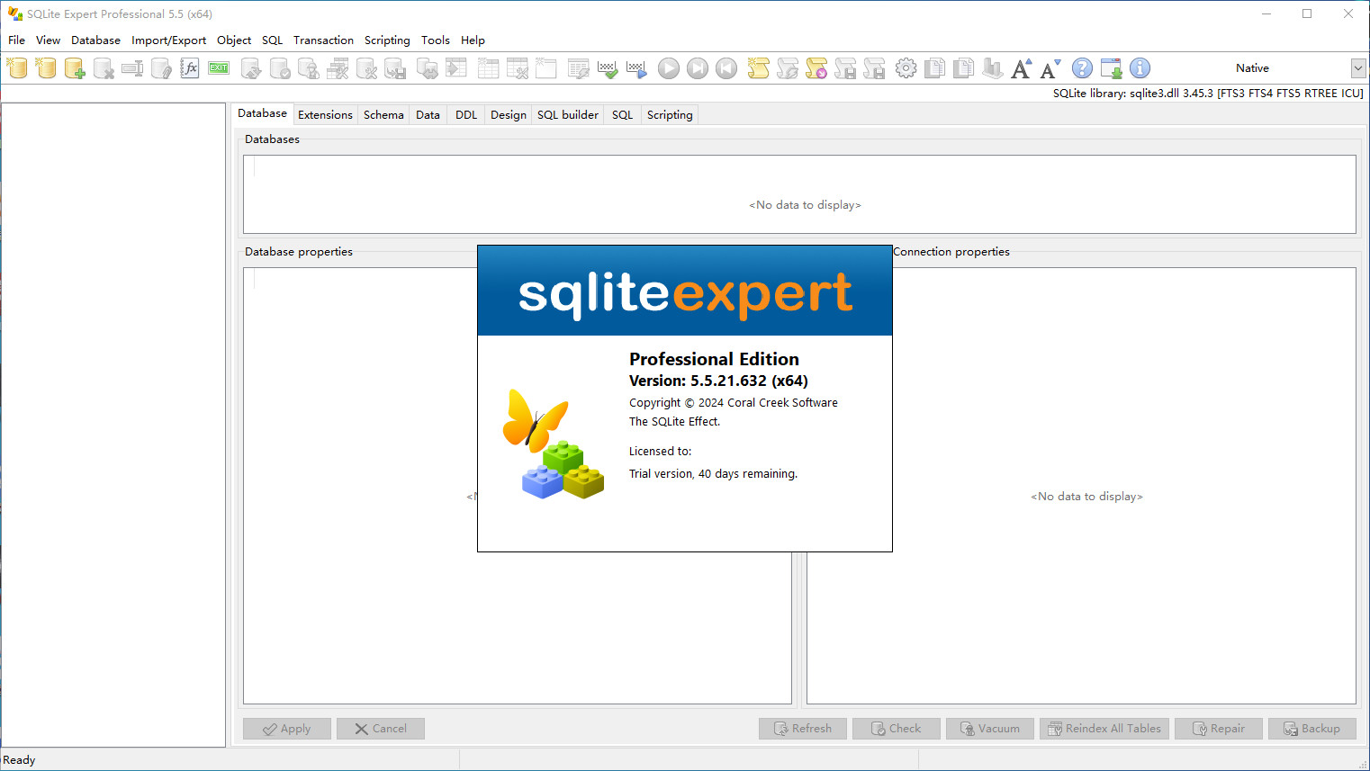Switch to the DDL tab
The height and width of the screenshot is (771, 1370).
click(466, 115)
